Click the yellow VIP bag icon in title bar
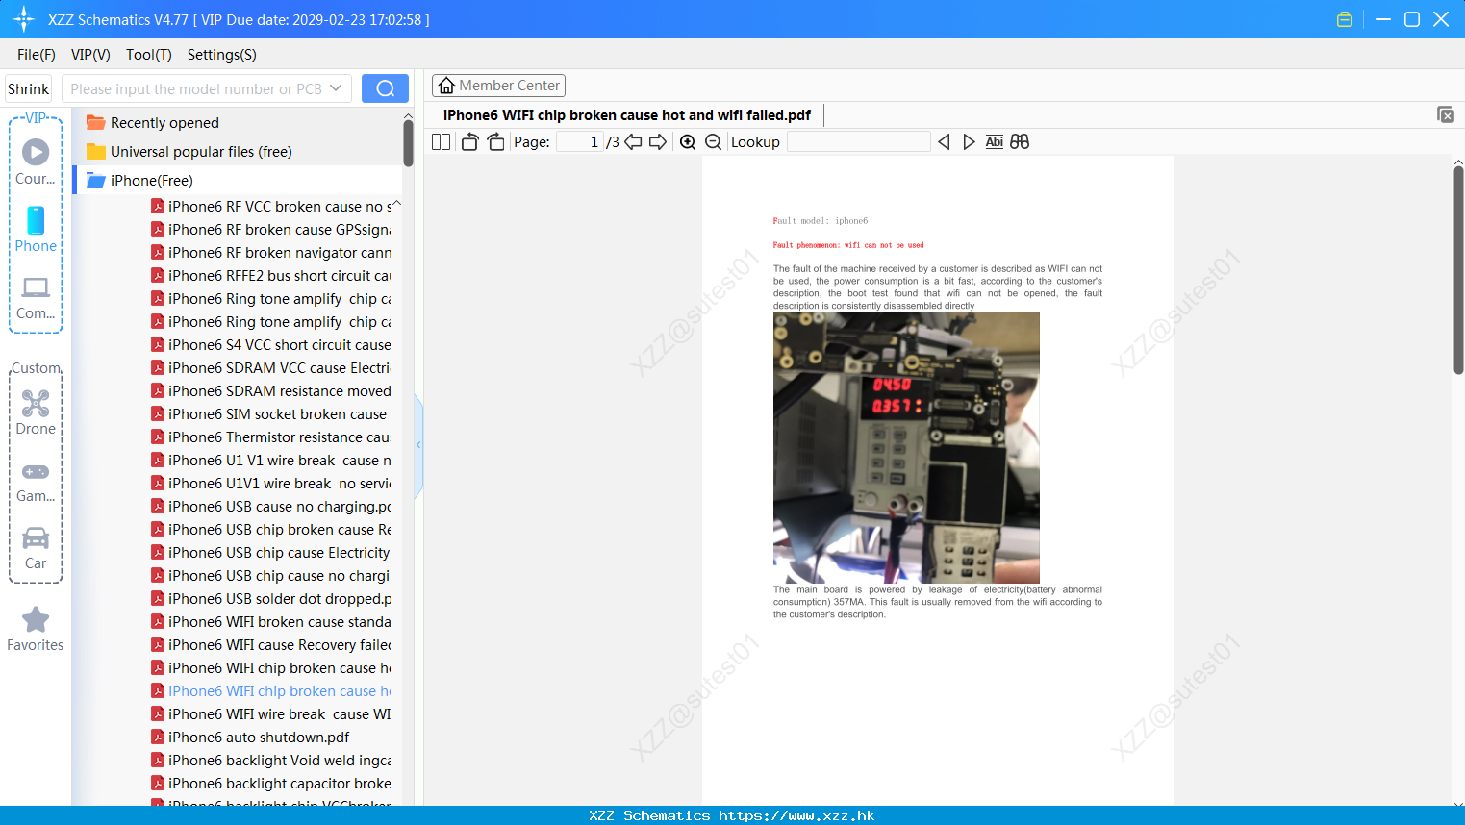Viewport: 1465px width, 825px height. [1345, 19]
